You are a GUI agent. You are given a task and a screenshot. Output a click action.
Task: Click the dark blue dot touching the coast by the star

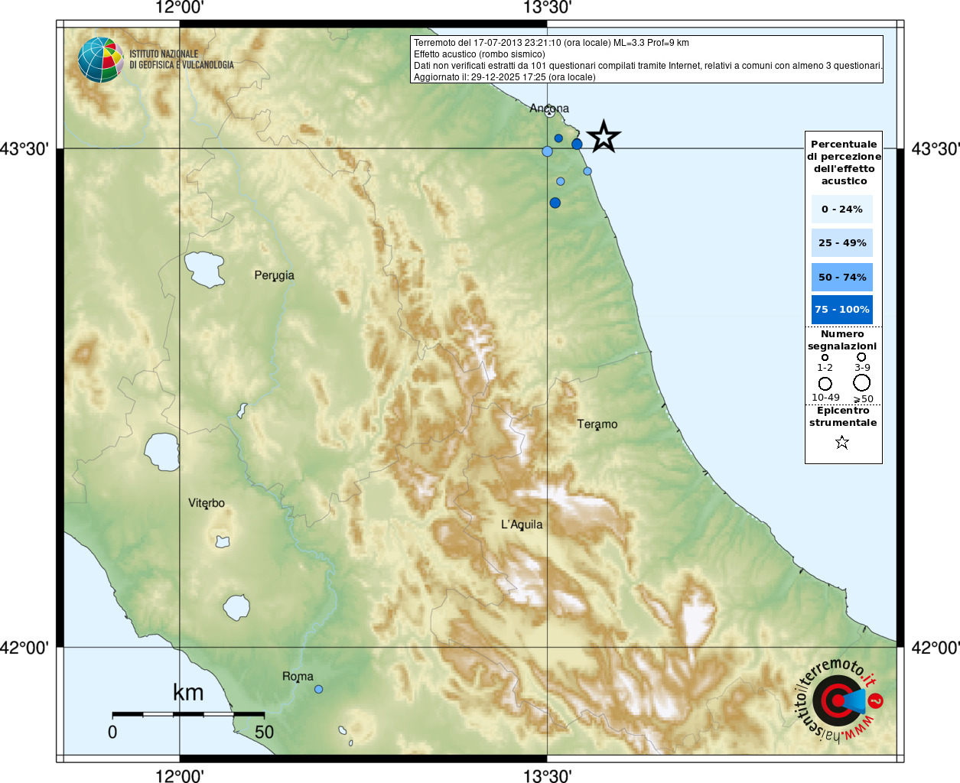coord(577,144)
